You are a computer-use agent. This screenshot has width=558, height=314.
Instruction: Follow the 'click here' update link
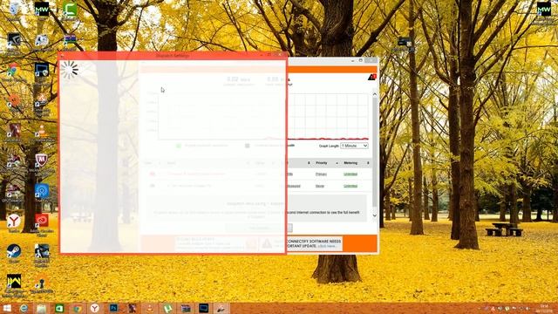[327, 246]
